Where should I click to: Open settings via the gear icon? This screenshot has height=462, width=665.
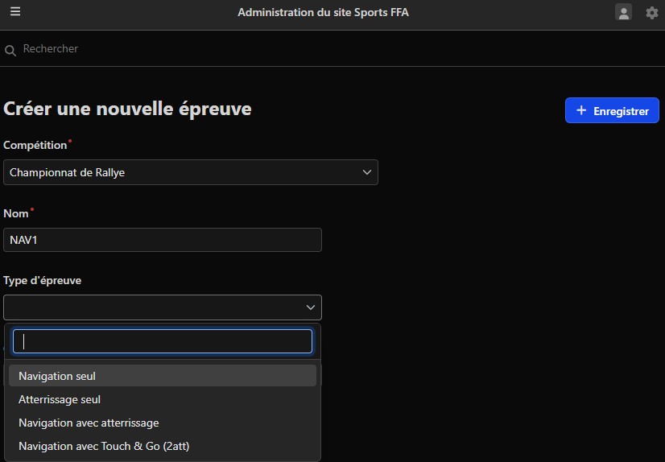(651, 13)
